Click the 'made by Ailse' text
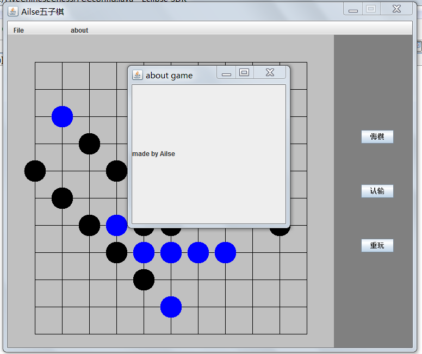422x354 pixels. [153, 154]
